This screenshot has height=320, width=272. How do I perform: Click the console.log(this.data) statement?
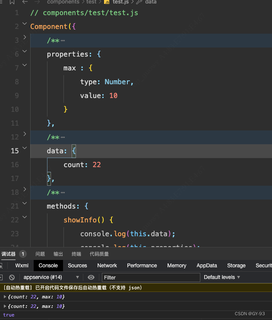coord(128,234)
